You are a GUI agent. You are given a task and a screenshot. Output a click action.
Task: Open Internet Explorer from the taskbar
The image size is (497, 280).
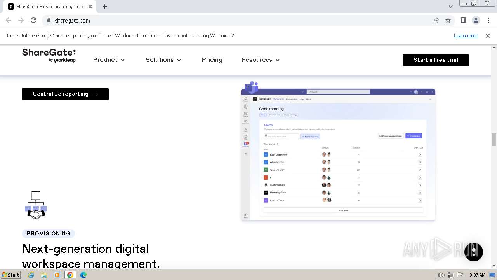tap(31, 275)
